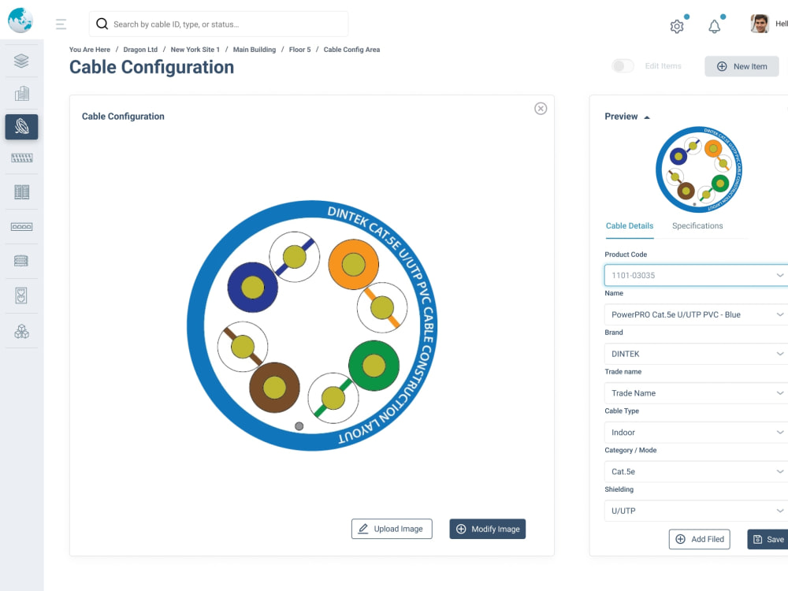Open the Brand dropdown DINTEK

696,354
